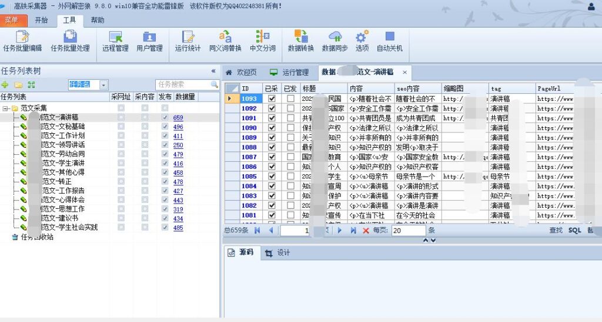
Task: Toggle 采网址 checkbox for 范文-建议书 task
Action: pos(121,218)
